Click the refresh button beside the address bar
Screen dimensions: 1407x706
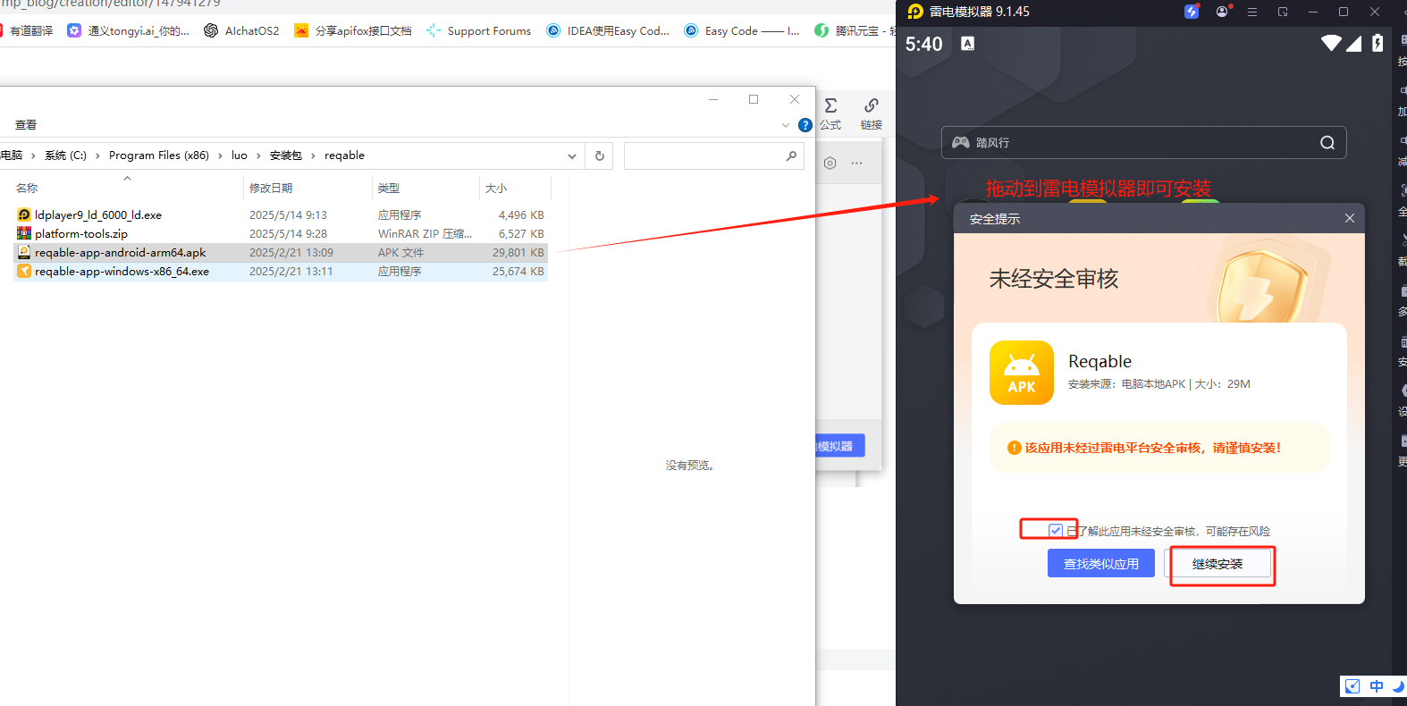600,155
